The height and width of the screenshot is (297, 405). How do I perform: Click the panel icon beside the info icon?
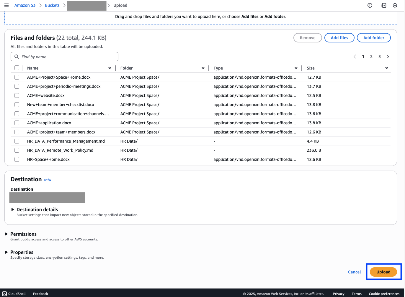[x=384, y=5]
